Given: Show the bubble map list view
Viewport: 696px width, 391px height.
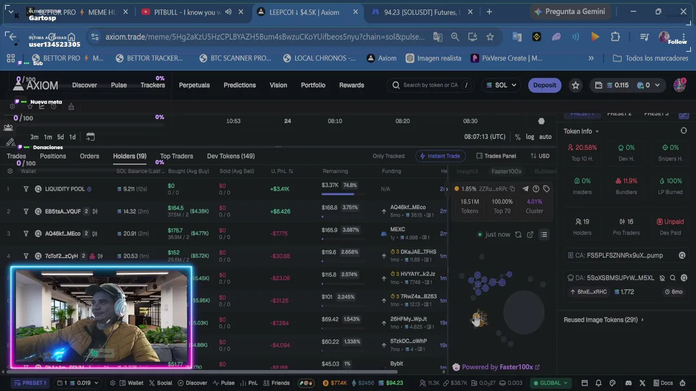Looking at the screenshot, I should pos(544,235).
